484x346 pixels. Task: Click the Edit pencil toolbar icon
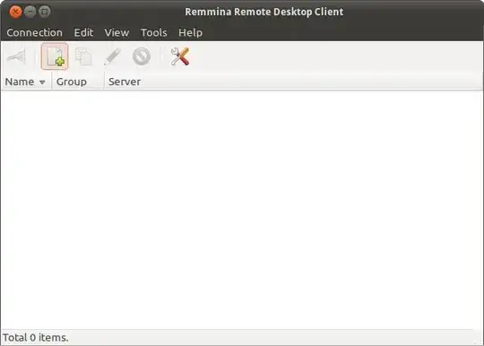click(112, 56)
